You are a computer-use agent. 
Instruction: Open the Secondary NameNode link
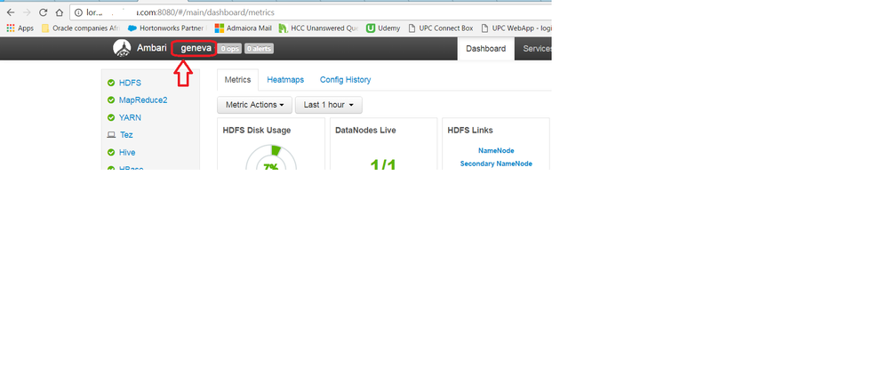(x=496, y=164)
